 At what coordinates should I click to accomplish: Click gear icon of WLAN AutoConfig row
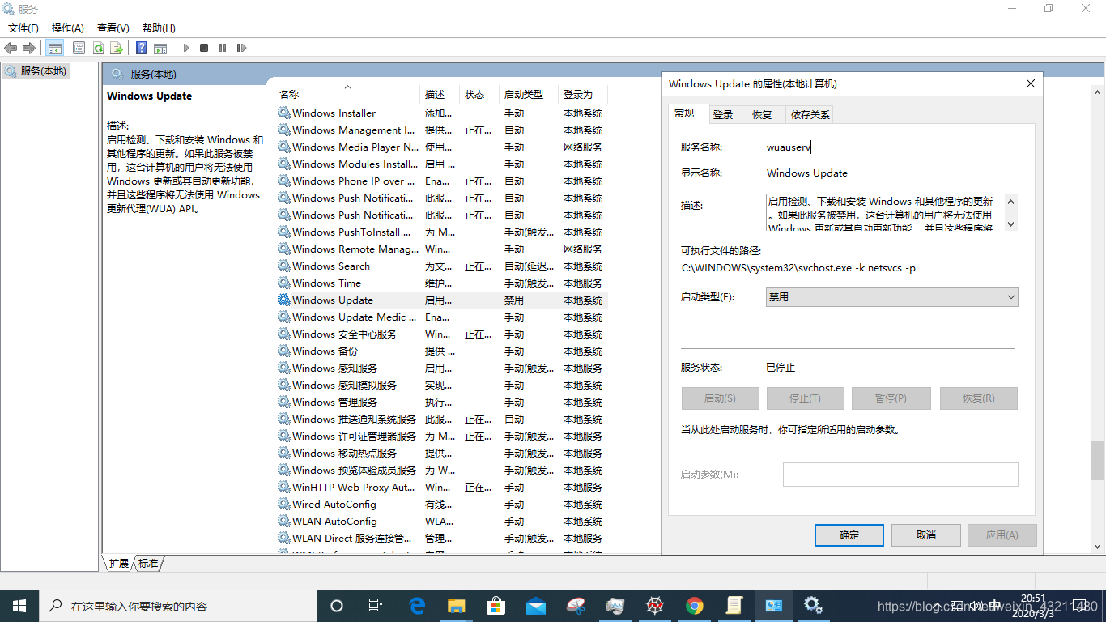(x=283, y=521)
